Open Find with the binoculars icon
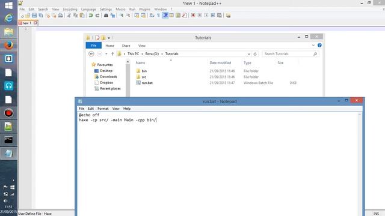 (106, 16)
